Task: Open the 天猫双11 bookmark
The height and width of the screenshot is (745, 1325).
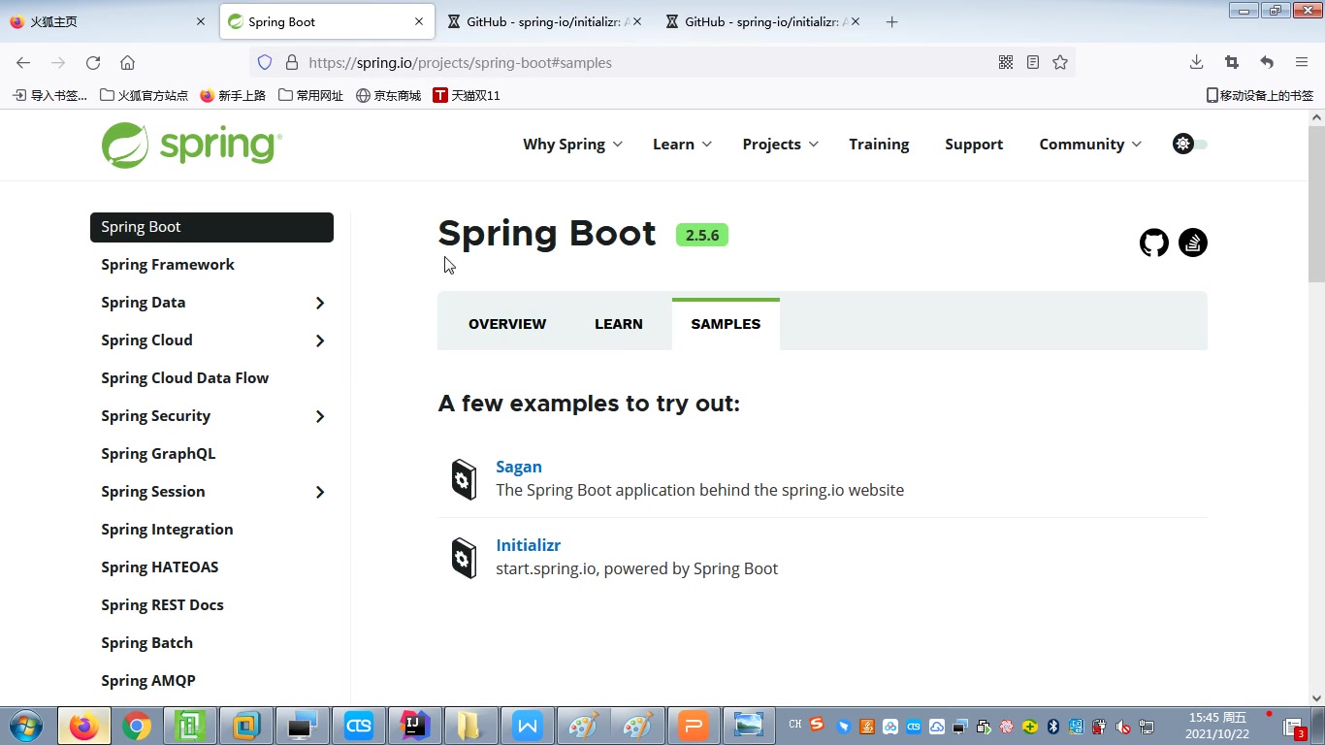Action: (x=467, y=95)
